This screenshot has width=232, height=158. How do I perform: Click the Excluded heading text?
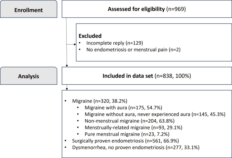(x=90, y=36)
